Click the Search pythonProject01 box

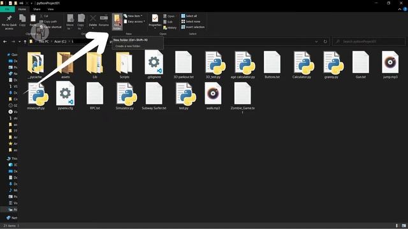(369, 41)
